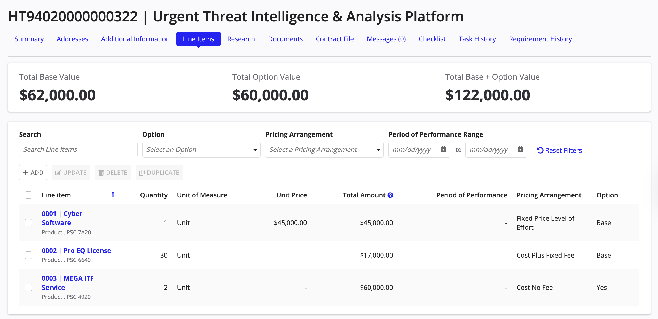The width and height of the screenshot is (658, 319).
Task: Open the Requirement History tab
Action: [x=540, y=39]
